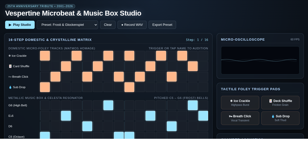Enable Ice Crackle step 16

click(x=203, y=56)
